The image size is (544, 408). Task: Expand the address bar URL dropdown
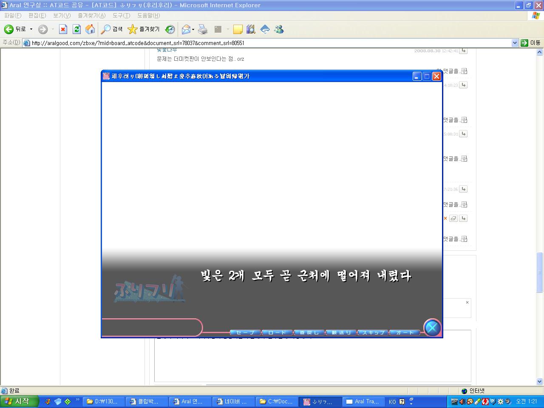[x=515, y=43]
